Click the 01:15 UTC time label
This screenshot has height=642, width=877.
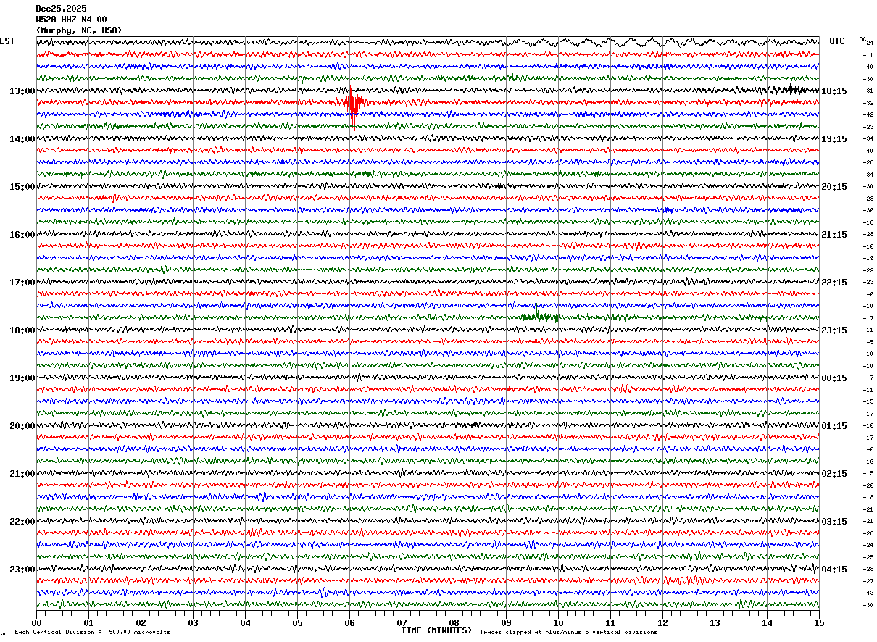[834, 426]
